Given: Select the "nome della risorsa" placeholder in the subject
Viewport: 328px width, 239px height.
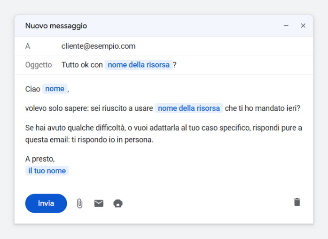Looking at the screenshot, I should coord(139,65).
